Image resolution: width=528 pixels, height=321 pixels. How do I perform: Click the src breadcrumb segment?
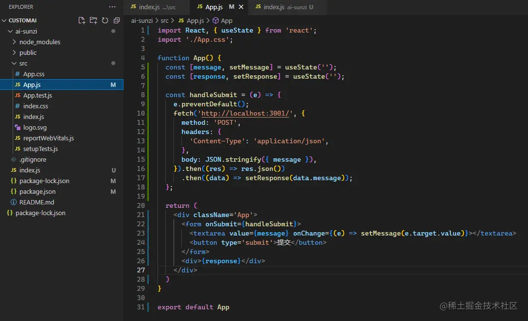164,20
